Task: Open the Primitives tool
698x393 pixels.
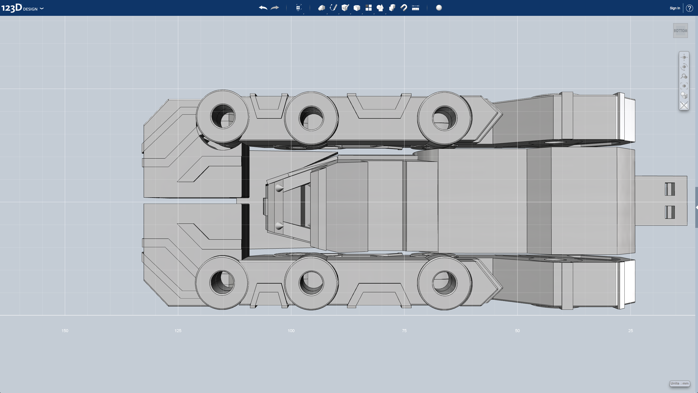Action: [322, 8]
